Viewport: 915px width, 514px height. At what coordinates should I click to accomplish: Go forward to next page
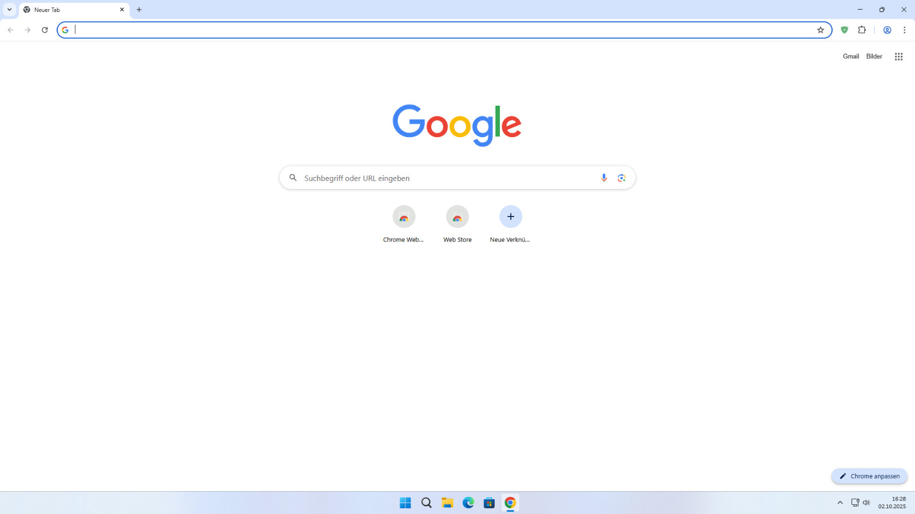point(27,30)
